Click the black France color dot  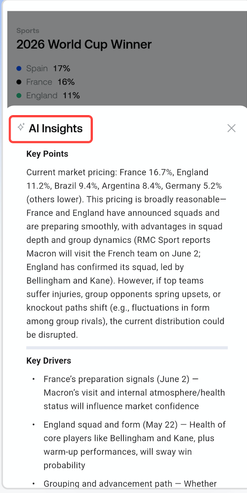pos(19,82)
